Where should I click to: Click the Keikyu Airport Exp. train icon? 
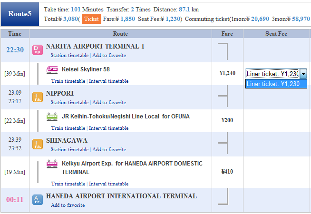point(52,164)
